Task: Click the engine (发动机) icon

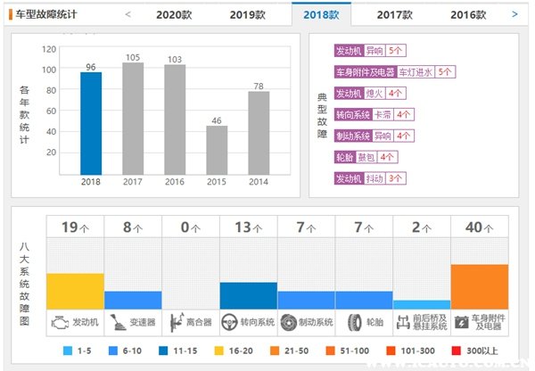Action: [60, 322]
